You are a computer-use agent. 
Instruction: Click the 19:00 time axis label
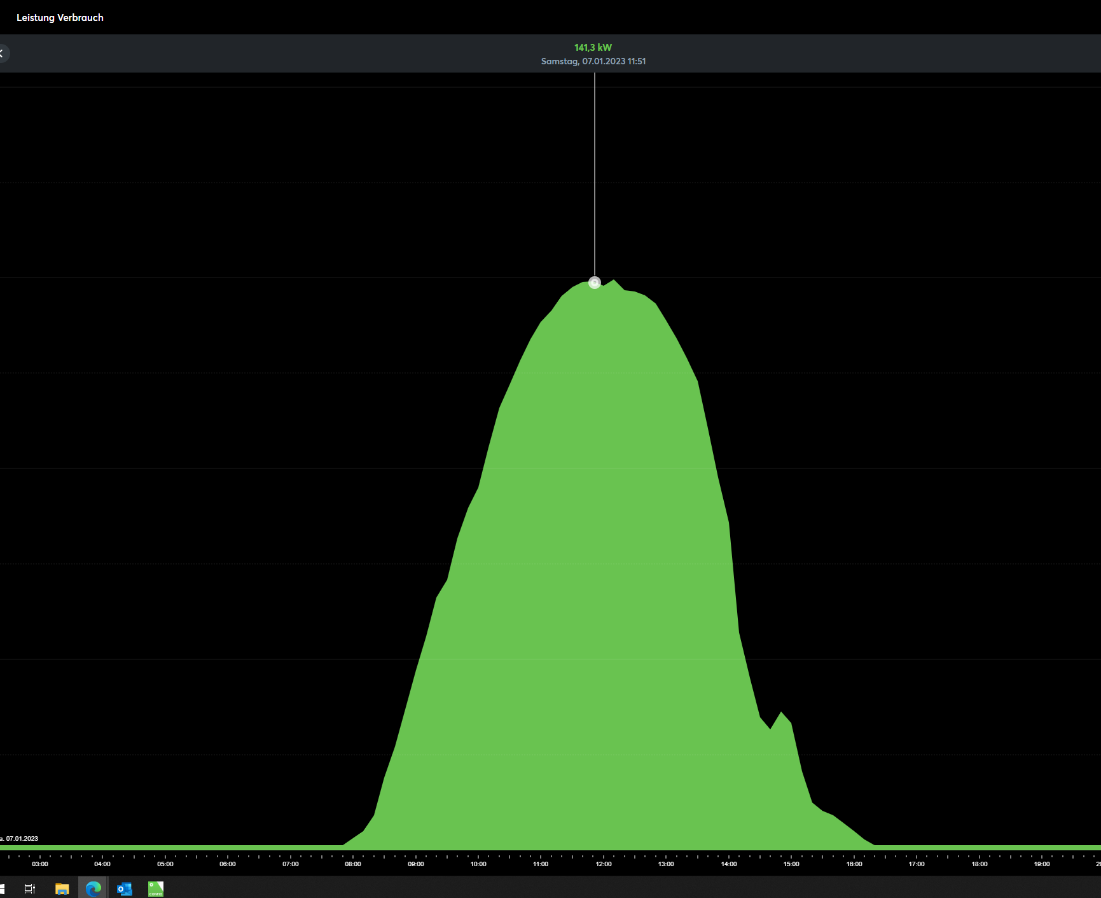pyautogui.click(x=1042, y=864)
